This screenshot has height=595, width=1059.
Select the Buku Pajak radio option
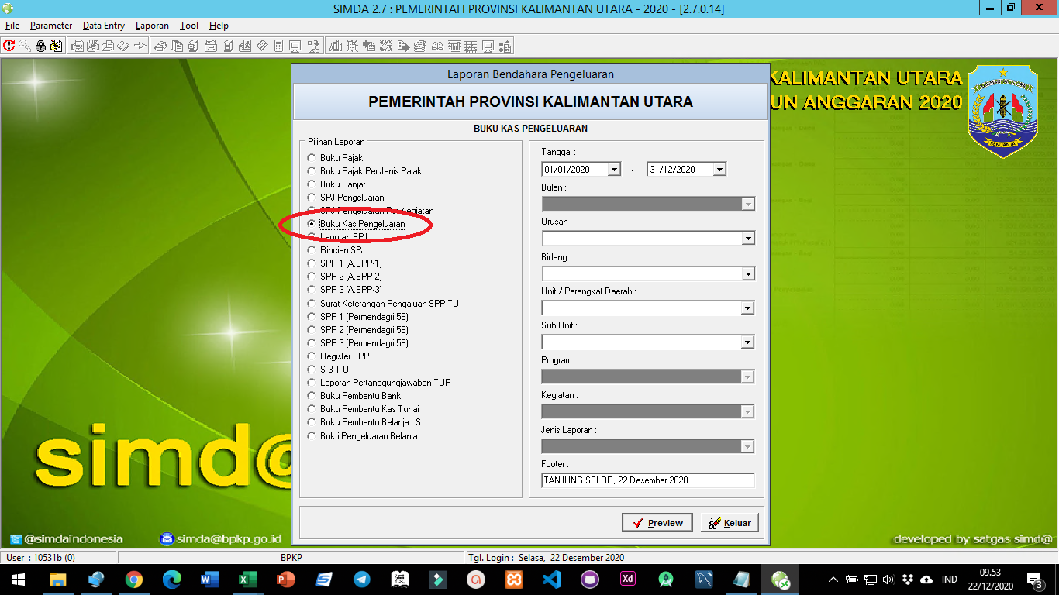point(312,158)
